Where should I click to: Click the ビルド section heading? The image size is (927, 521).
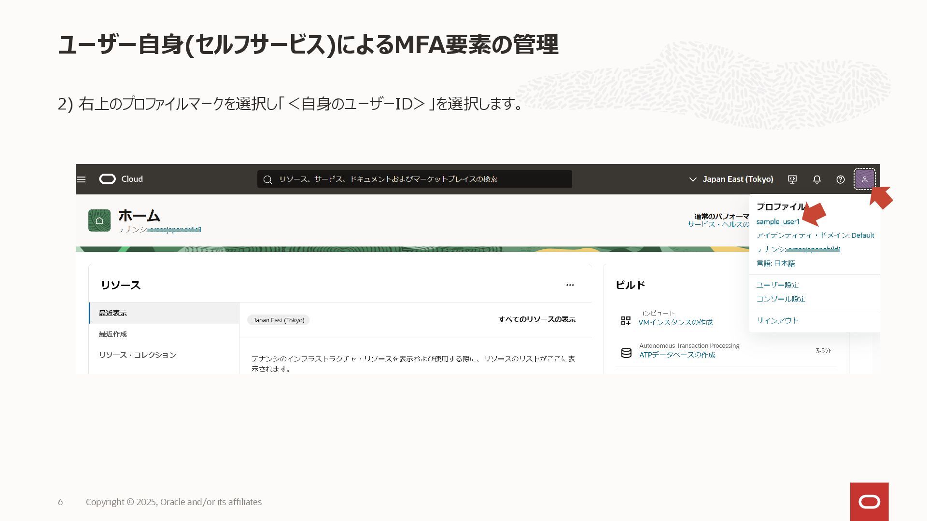[631, 285]
